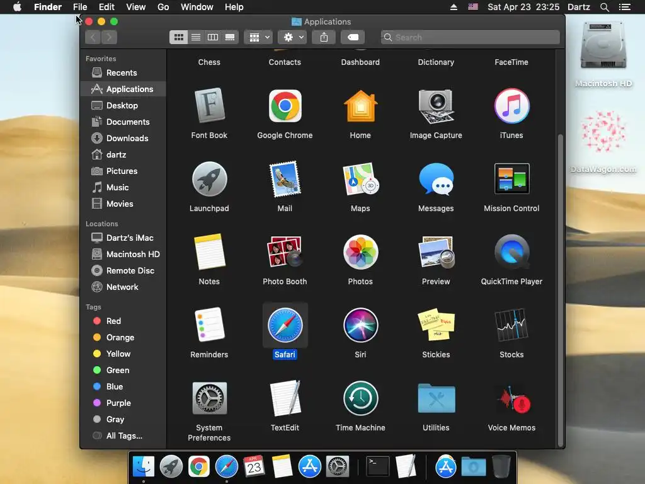Click the Finder search field
The width and height of the screenshot is (645, 484).
[x=470, y=37]
